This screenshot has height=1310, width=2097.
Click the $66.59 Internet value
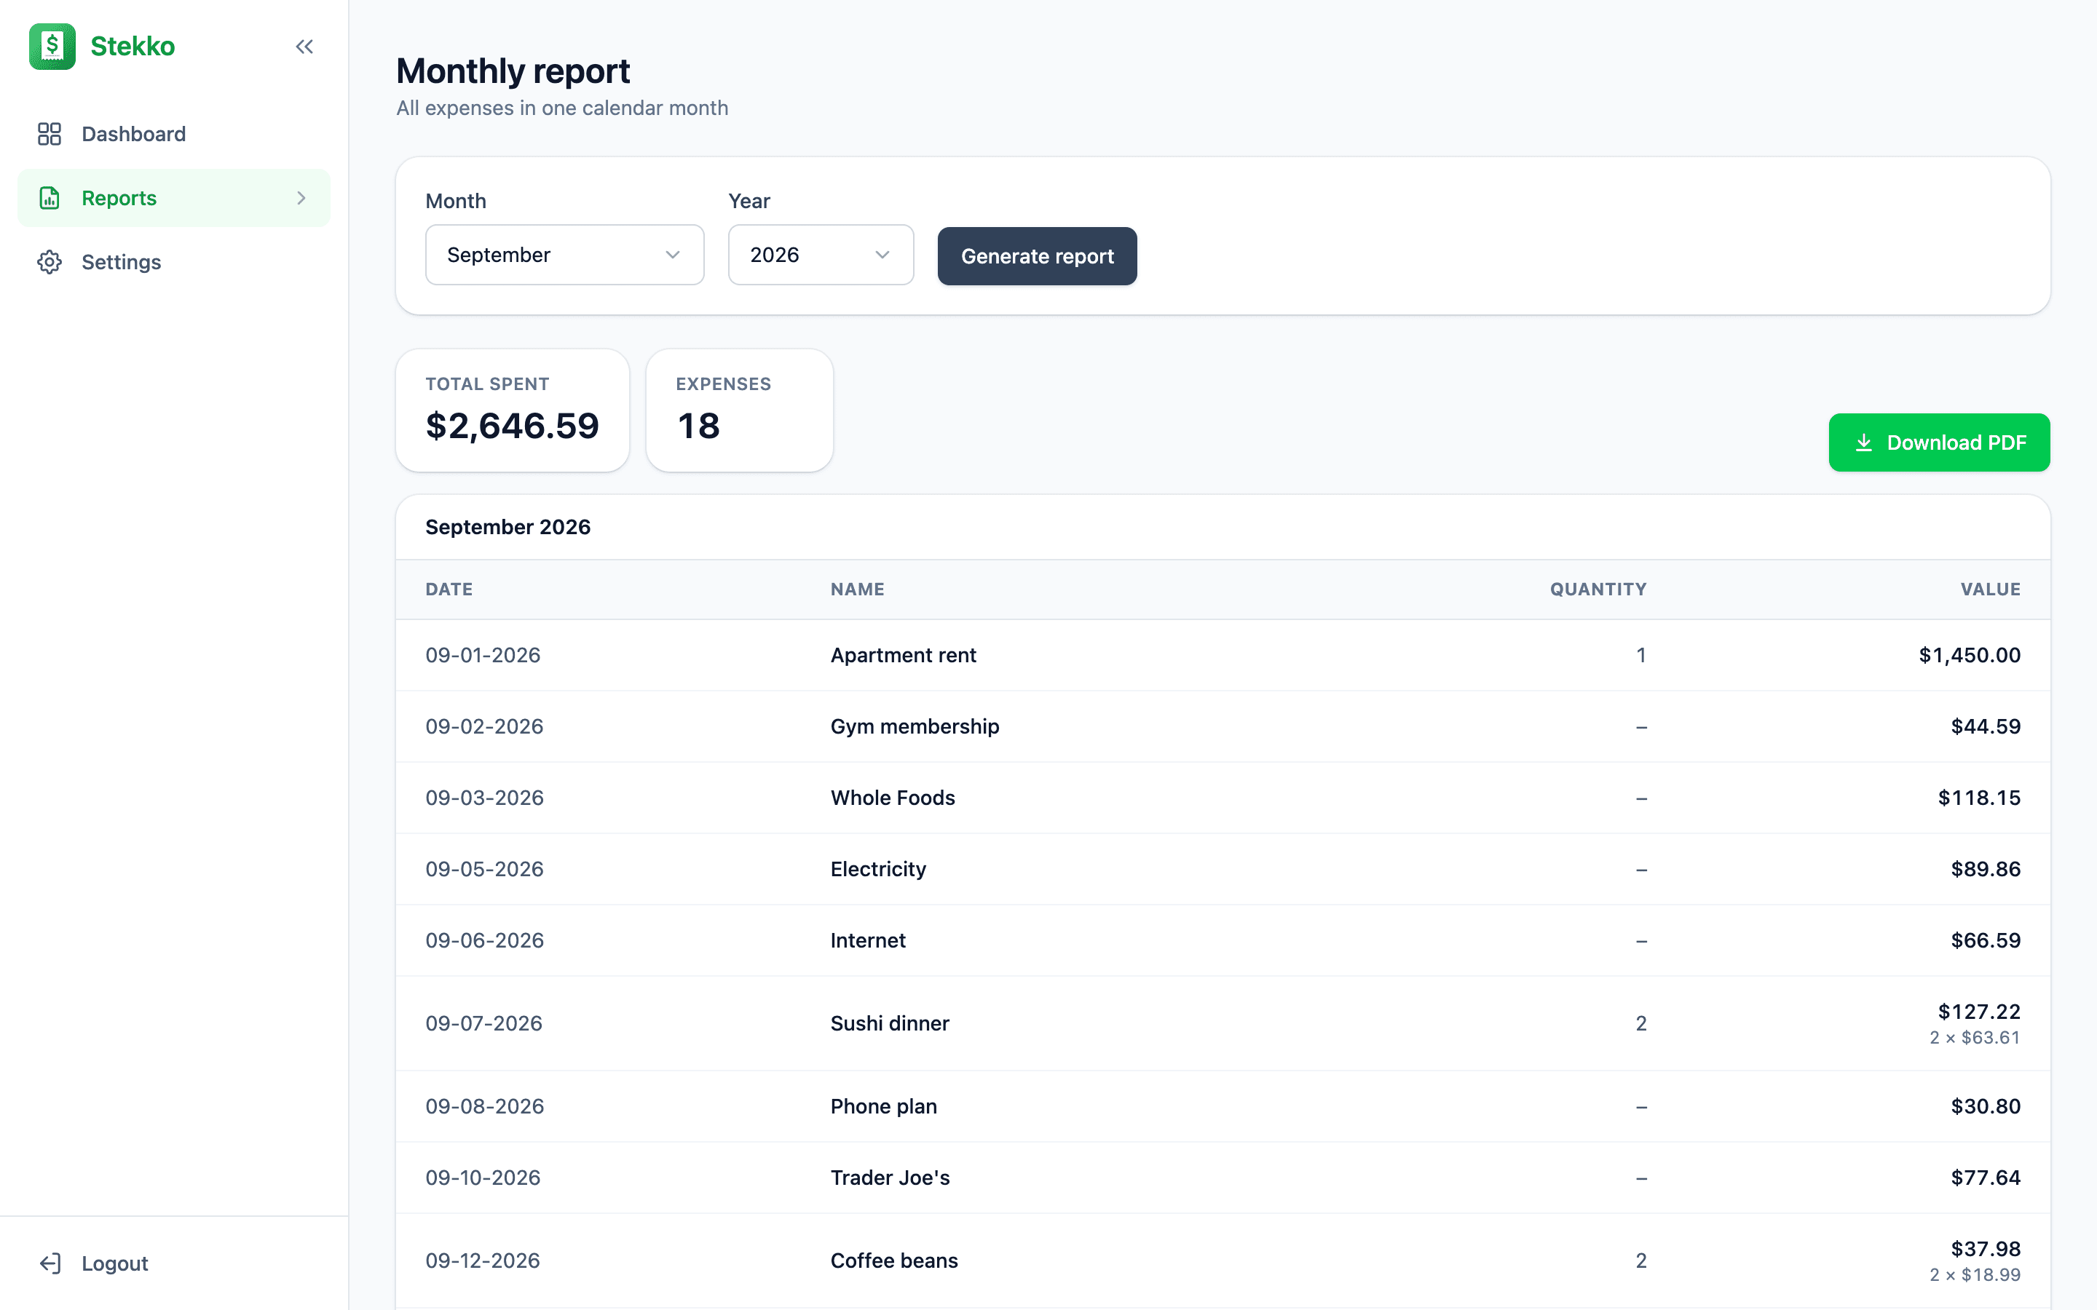1985,940
